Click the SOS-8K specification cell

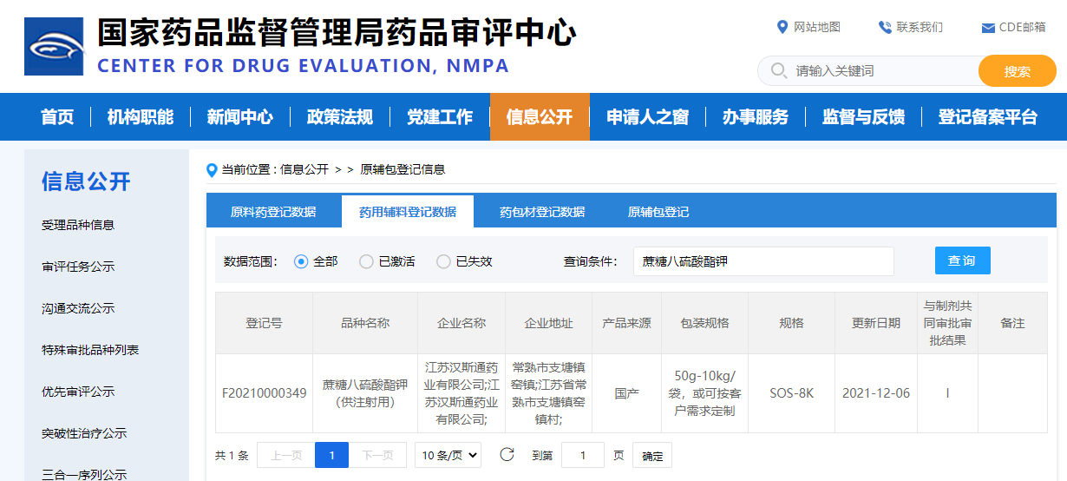pos(792,393)
